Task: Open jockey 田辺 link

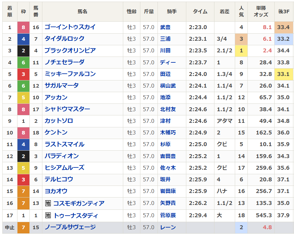Action: 165,74
